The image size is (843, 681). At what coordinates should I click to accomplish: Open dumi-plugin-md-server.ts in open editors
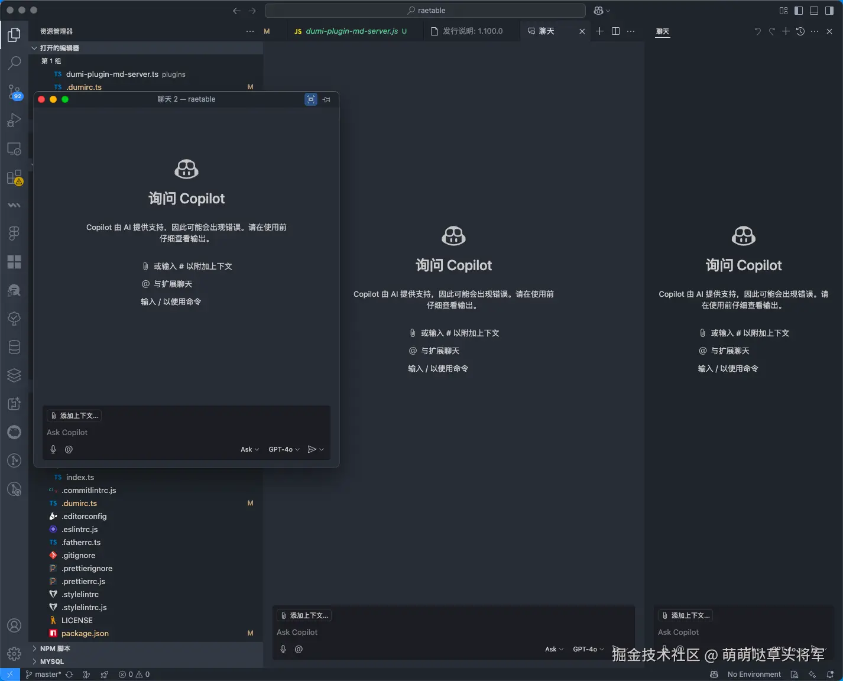tap(145, 74)
